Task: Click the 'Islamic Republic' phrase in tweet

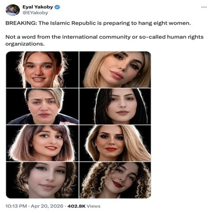Action: [x=73, y=23]
